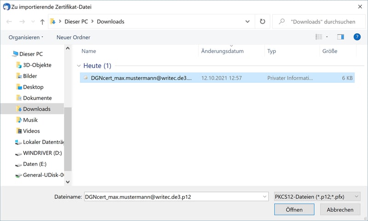Open the Organisieren menu

(26, 37)
